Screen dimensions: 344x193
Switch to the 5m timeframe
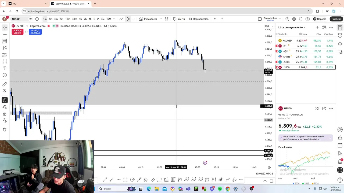click(x=62, y=19)
